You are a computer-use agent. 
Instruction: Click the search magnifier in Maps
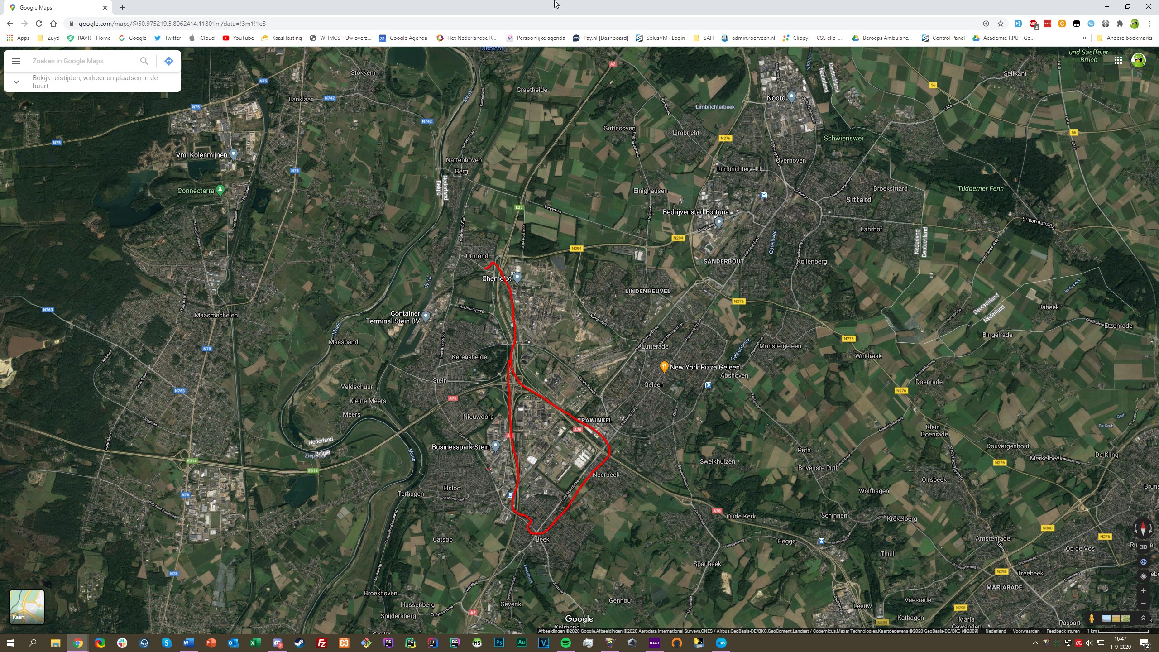point(144,61)
